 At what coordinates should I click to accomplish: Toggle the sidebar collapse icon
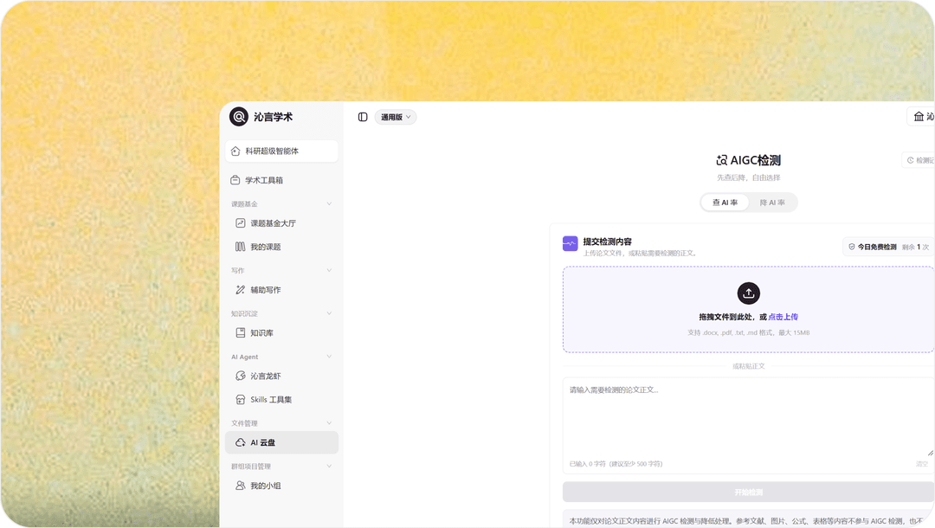(363, 117)
